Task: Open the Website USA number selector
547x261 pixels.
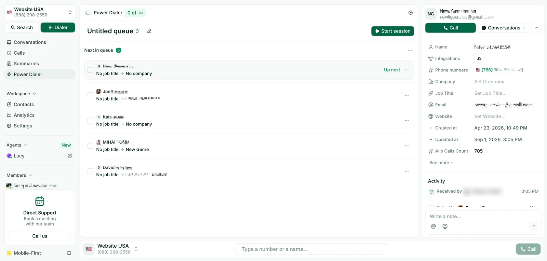Action: 40,12
